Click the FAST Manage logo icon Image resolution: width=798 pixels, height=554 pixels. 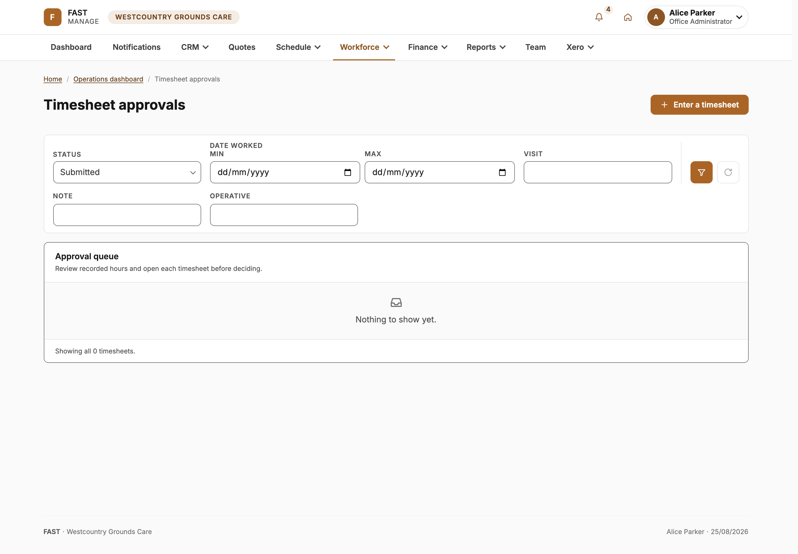[52, 17]
